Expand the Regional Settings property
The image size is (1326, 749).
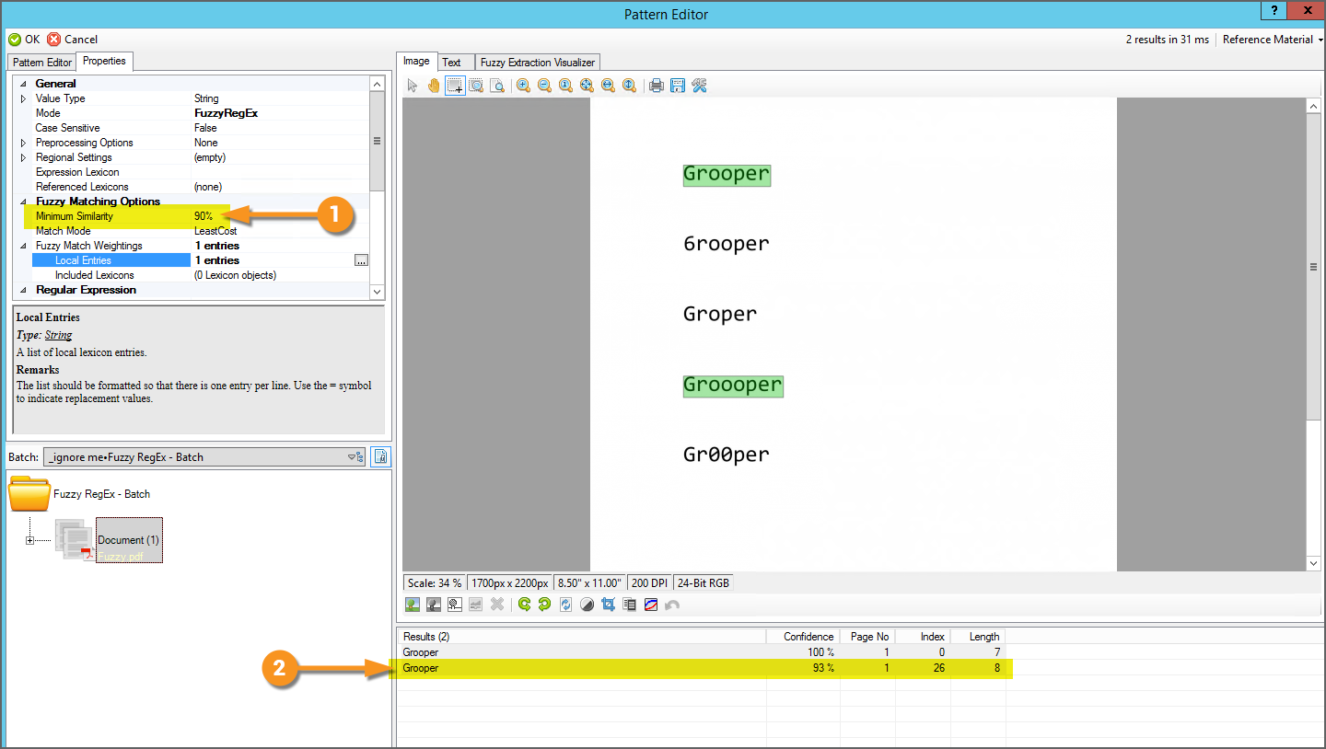point(24,157)
